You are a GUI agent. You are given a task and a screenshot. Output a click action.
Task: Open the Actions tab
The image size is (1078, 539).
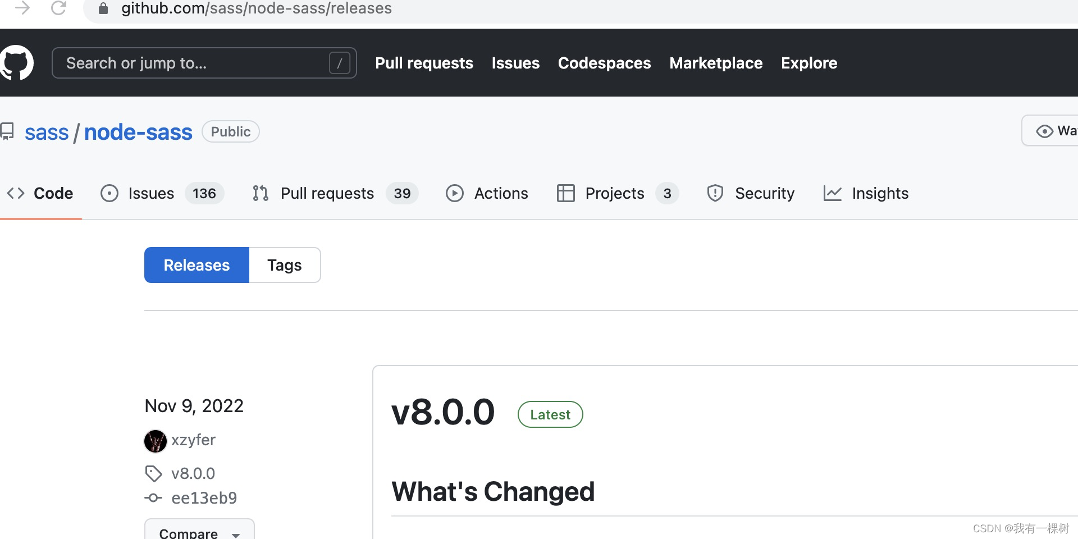click(x=487, y=193)
